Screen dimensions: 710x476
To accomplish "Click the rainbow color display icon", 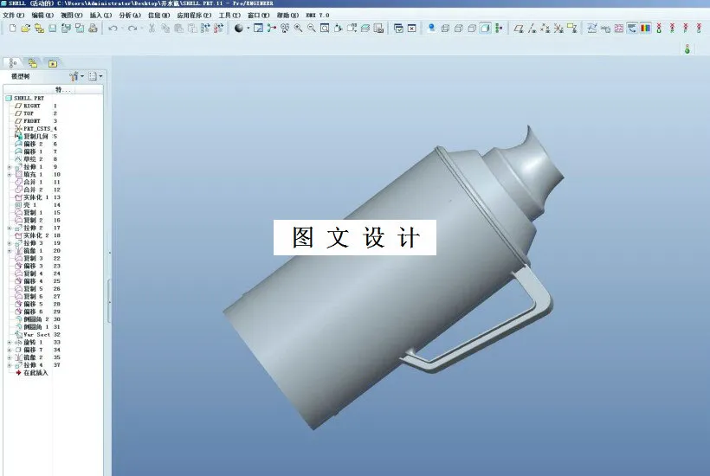I will click(646, 28).
